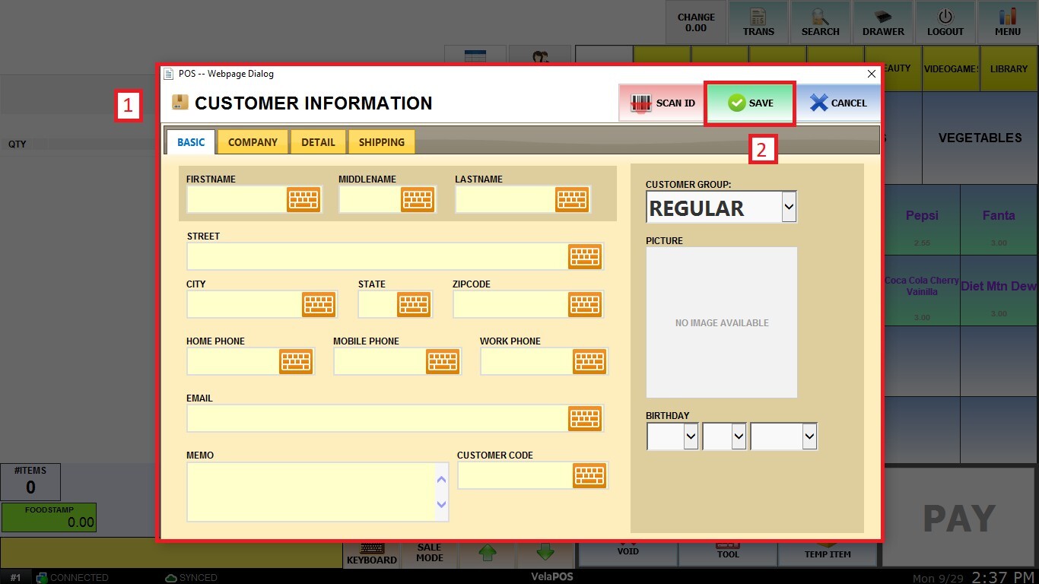Select the Detail tab
1039x584 pixels.
pos(318,142)
